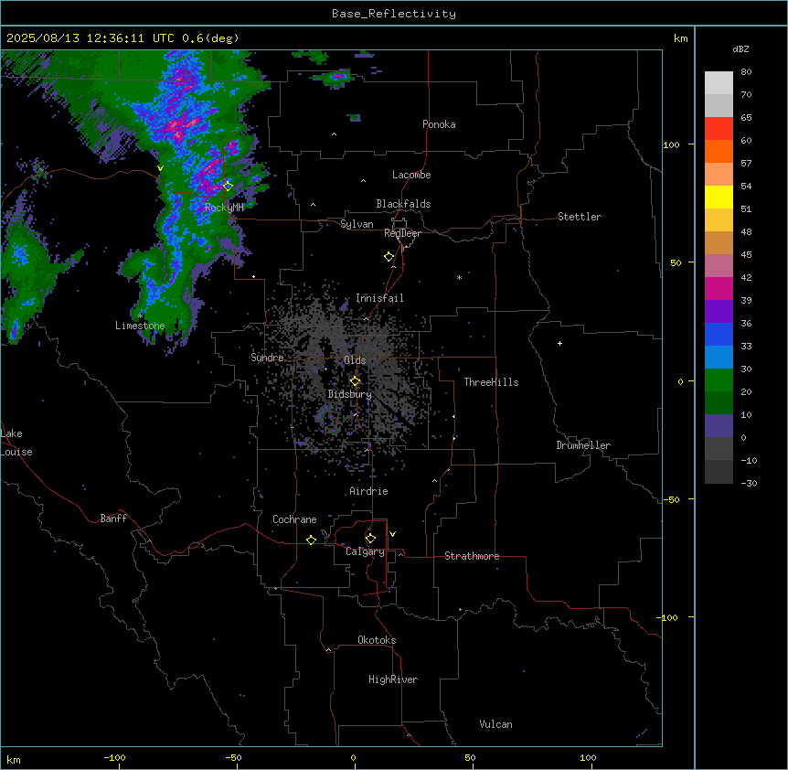This screenshot has height=770, width=788.
Task: Click the Blackfalds city label
Action: pos(403,204)
